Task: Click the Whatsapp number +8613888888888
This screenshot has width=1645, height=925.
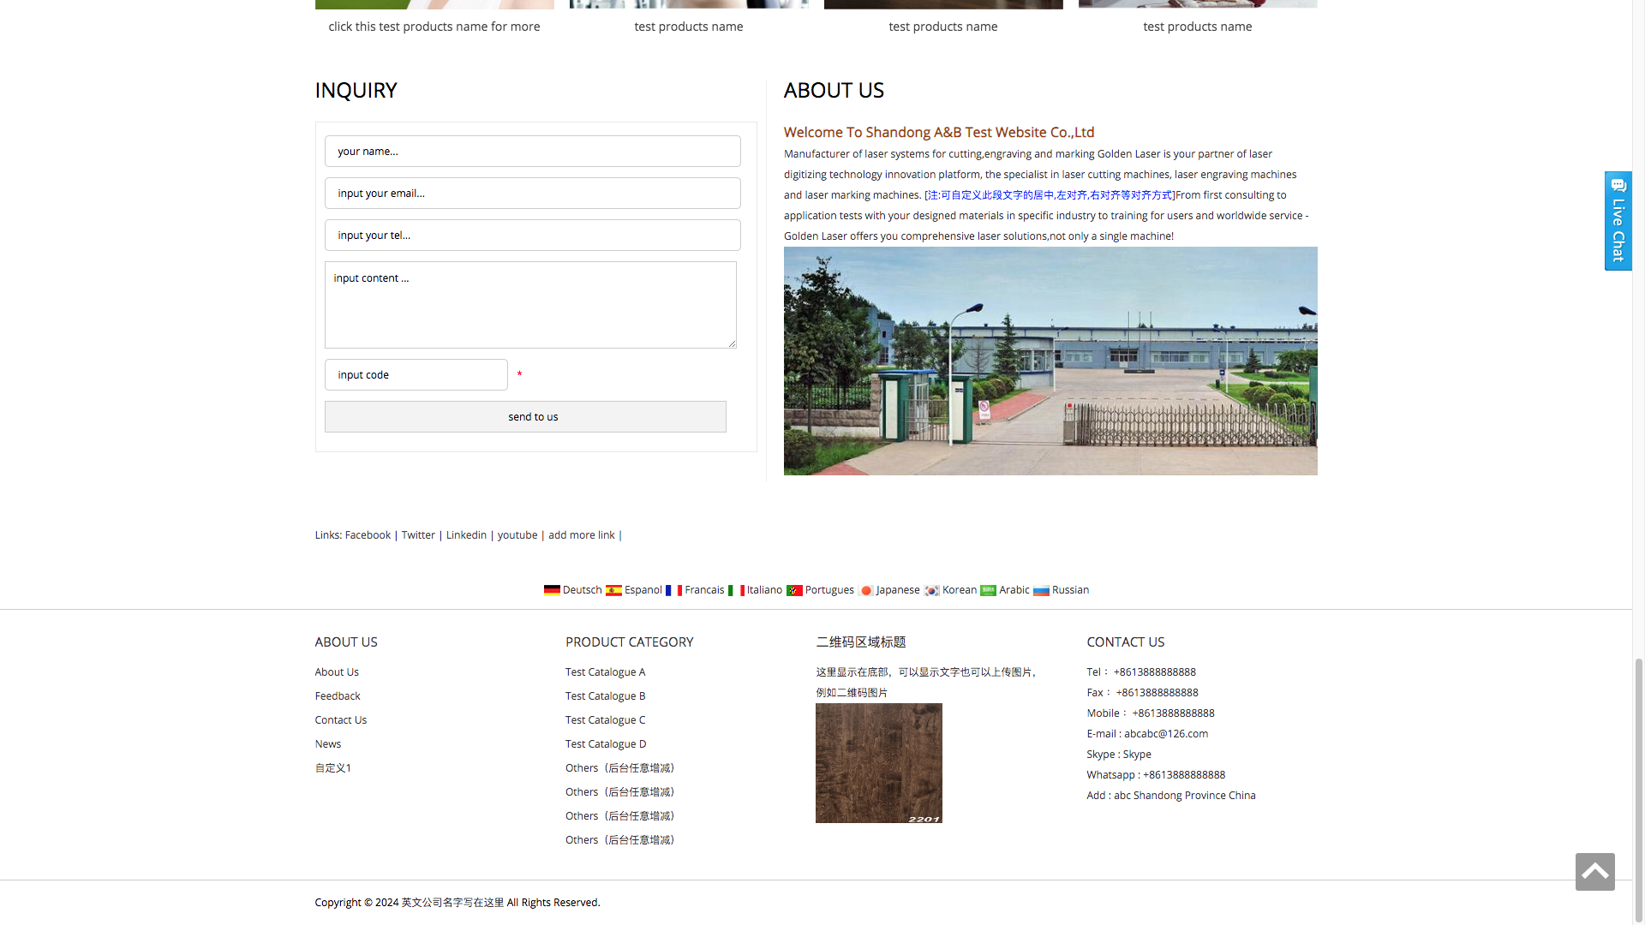Action: click(1184, 775)
